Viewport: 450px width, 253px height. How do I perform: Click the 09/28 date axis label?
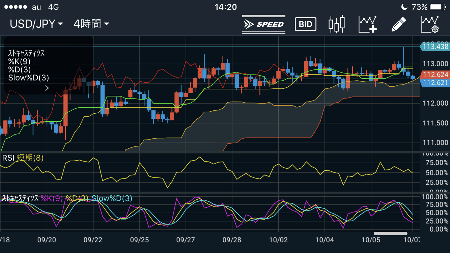[x=232, y=240]
